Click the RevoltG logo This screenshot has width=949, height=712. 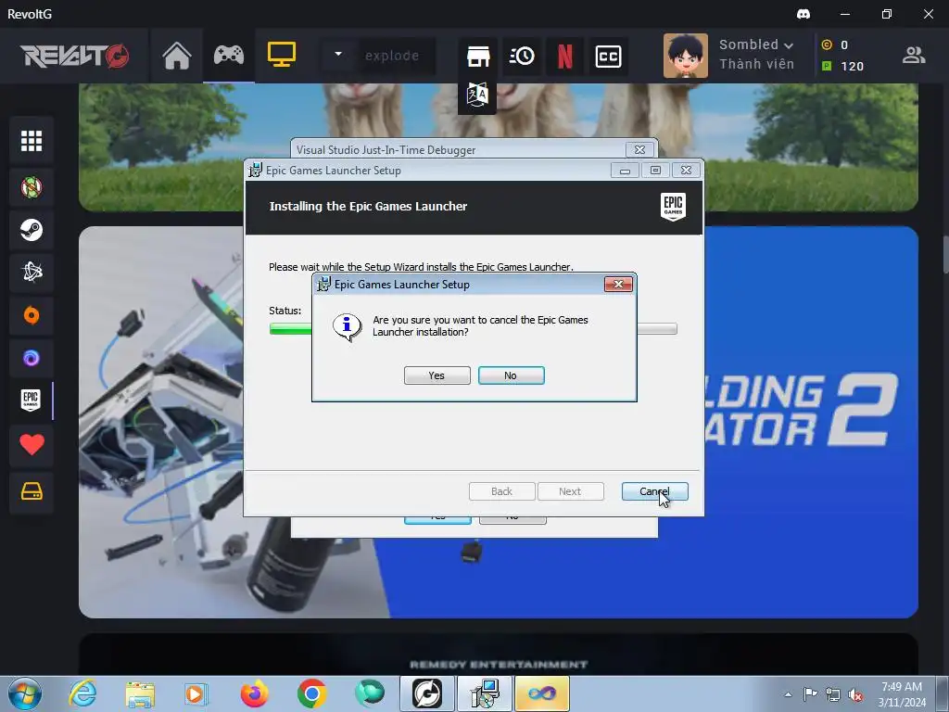[x=74, y=56]
